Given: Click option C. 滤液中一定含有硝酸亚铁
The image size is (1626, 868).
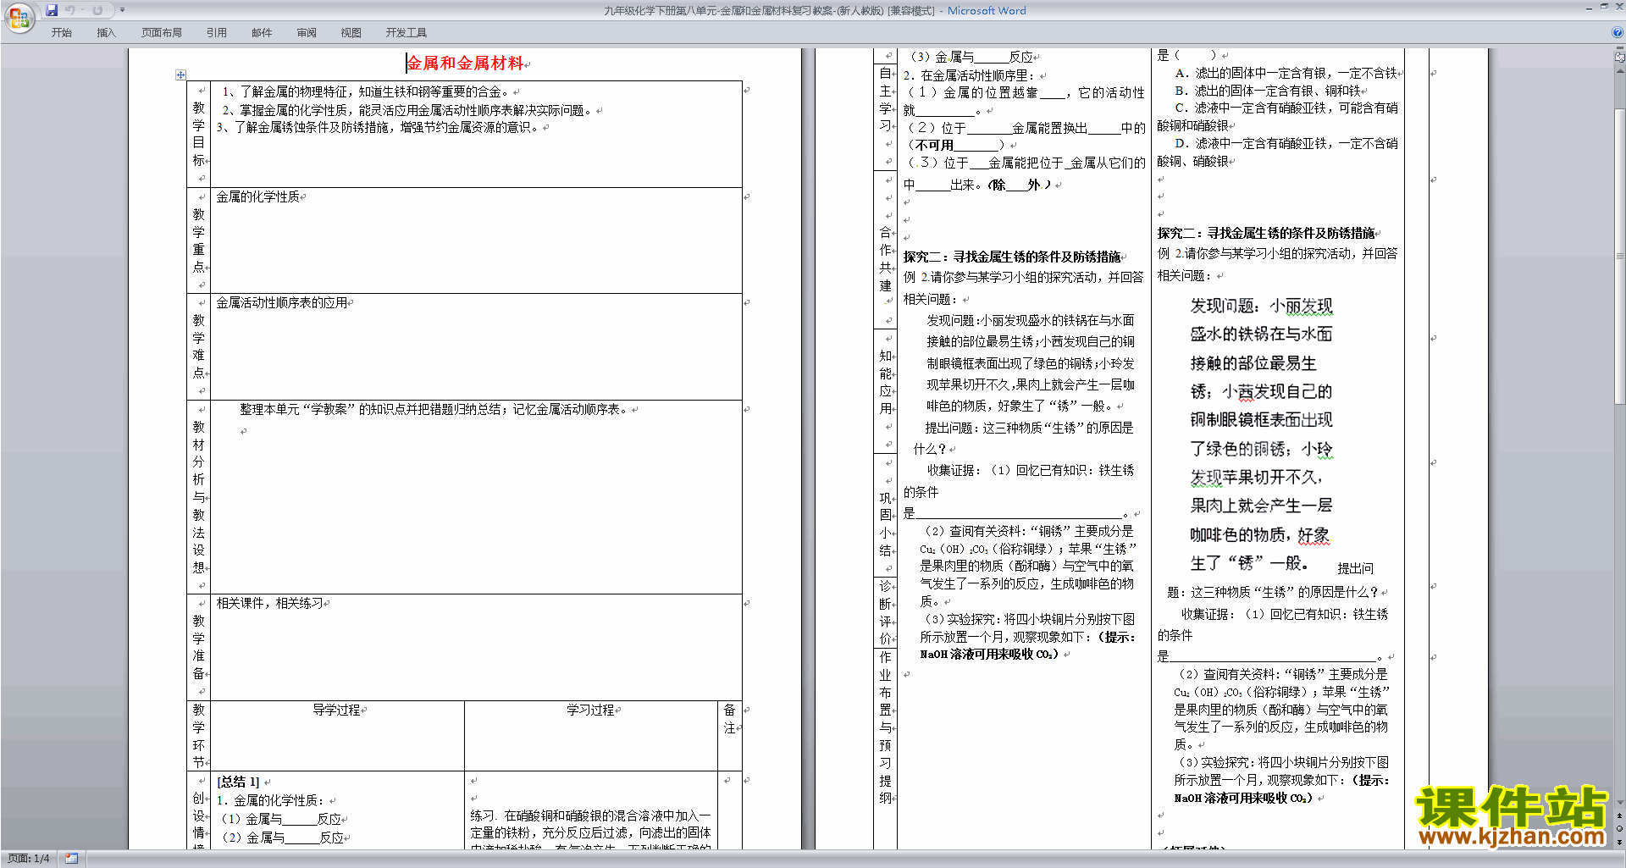Looking at the screenshot, I should click(x=1278, y=117).
